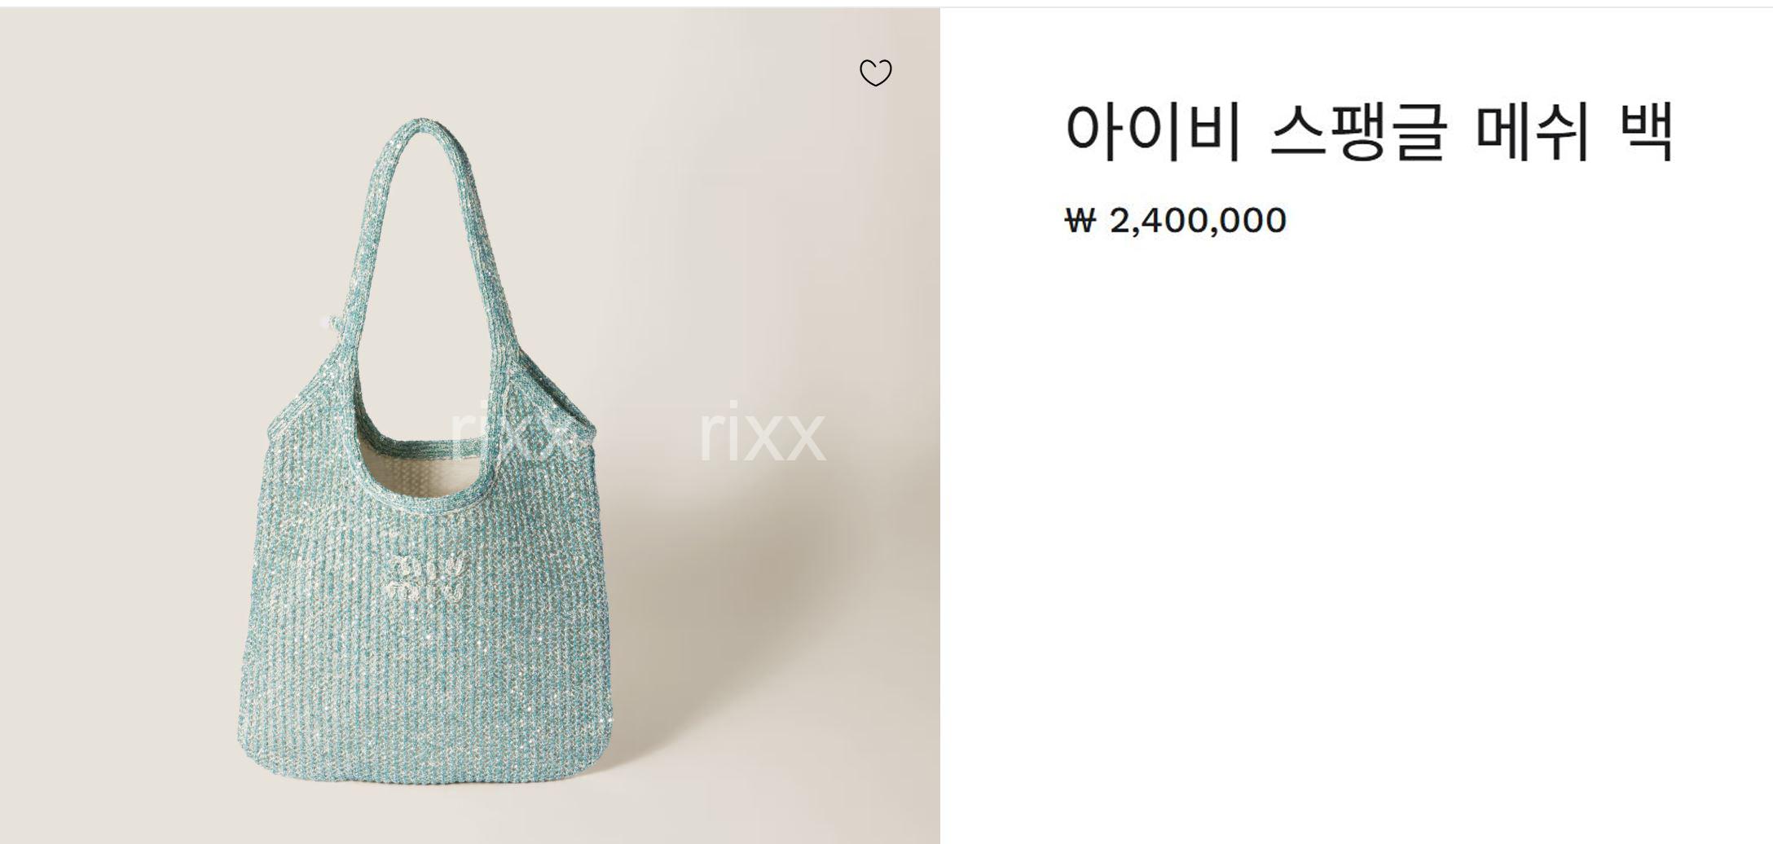This screenshot has height=844, width=1773.
Task: Click the ₩ won currency symbol
Action: (1080, 220)
